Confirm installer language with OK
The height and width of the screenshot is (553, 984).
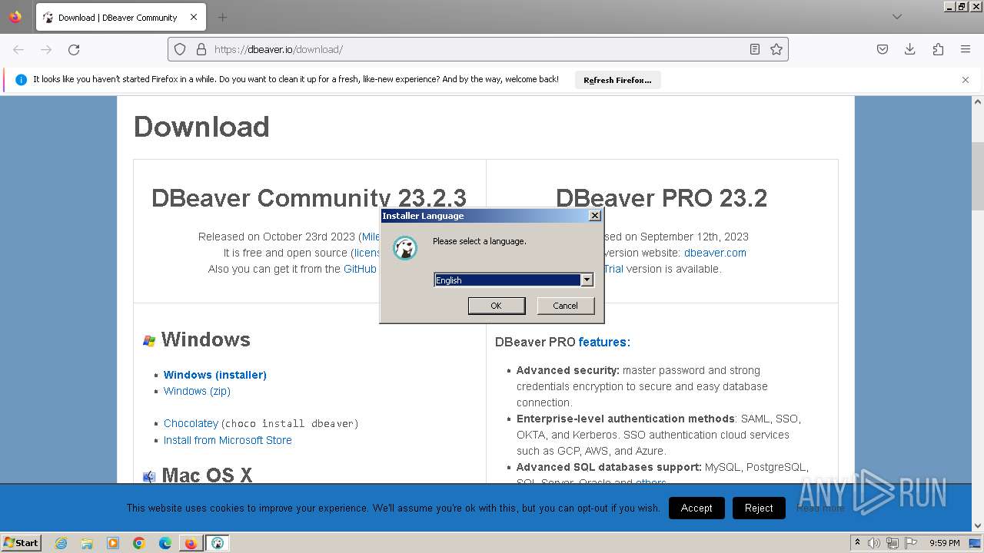point(497,306)
